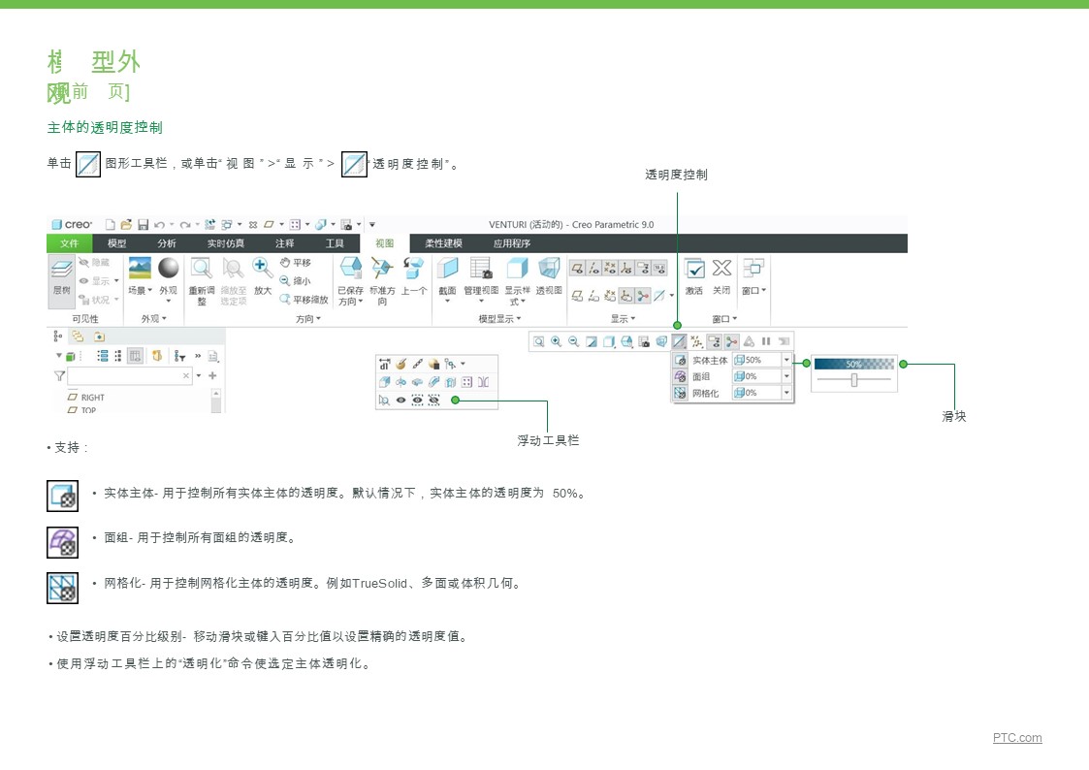This screenshot has height=770, width=1089.
Task: Click the zoom in magnifier in graphics toolbar
Action: coord(557,341)
